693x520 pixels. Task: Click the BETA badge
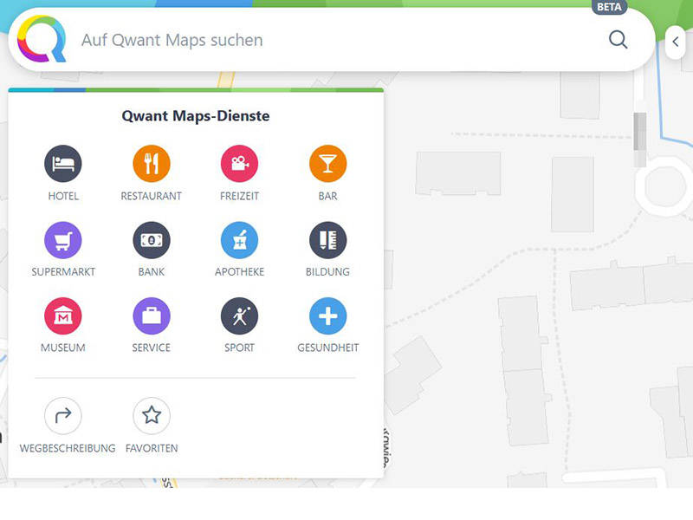coord(609,7)
